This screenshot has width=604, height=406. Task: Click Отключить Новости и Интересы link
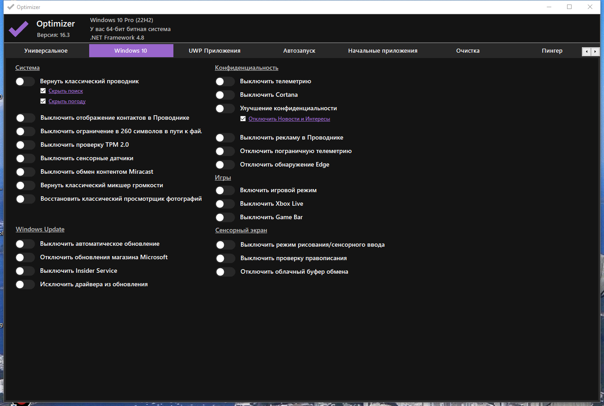pos(289,119)
